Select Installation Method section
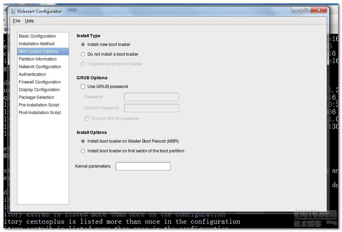Viewport: 342px width, 232px height. [x=43, y=44]
